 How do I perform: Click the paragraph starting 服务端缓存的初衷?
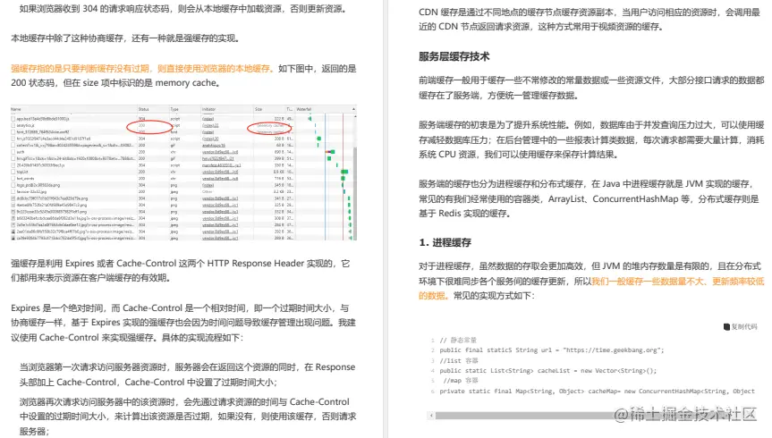coord(591,139)
